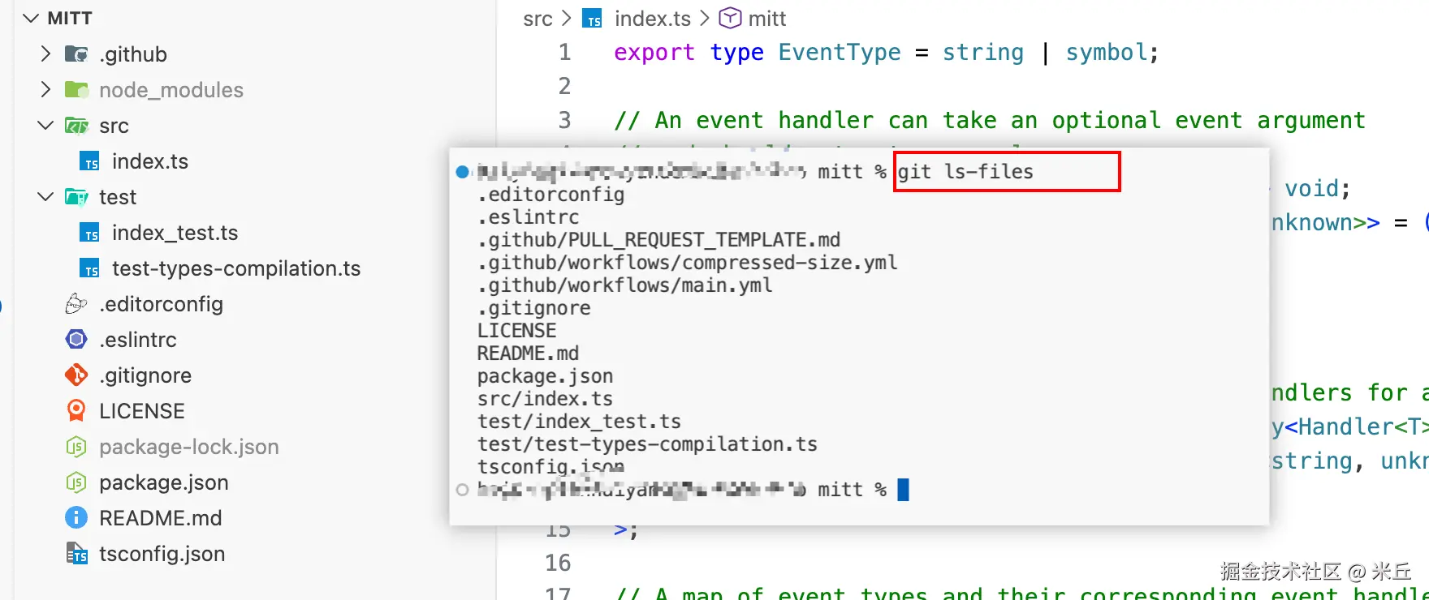The image size is (1429, 600).
Task: Open the LICENSE file
Action: [x=142, y=411]
